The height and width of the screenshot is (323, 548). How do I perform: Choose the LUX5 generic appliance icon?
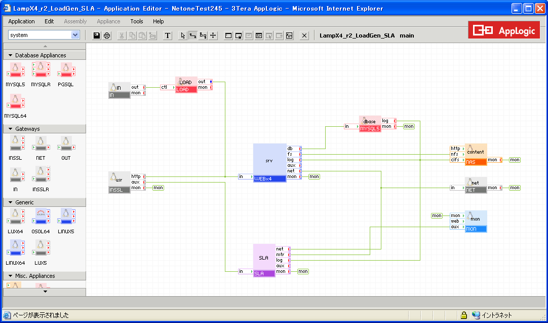(41, 248)
